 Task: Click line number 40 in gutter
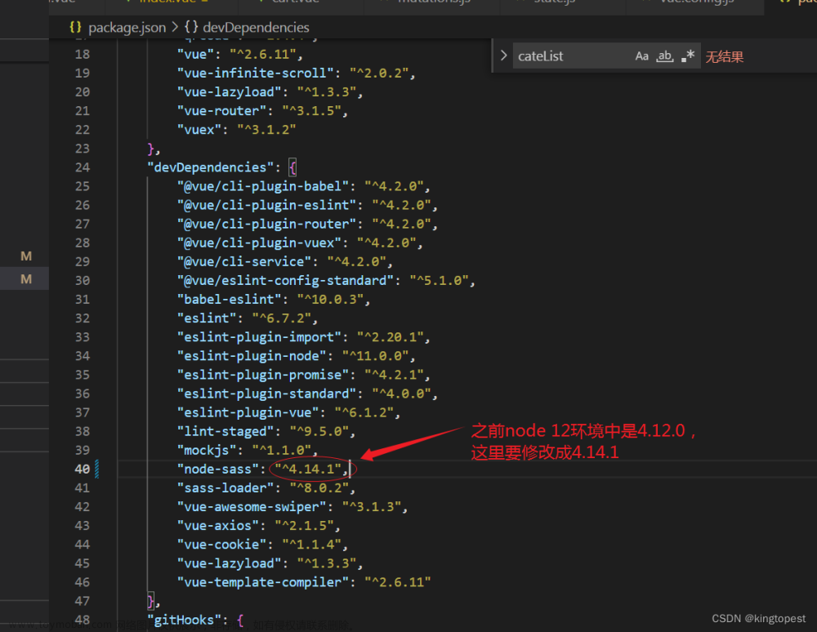(83, 469)
